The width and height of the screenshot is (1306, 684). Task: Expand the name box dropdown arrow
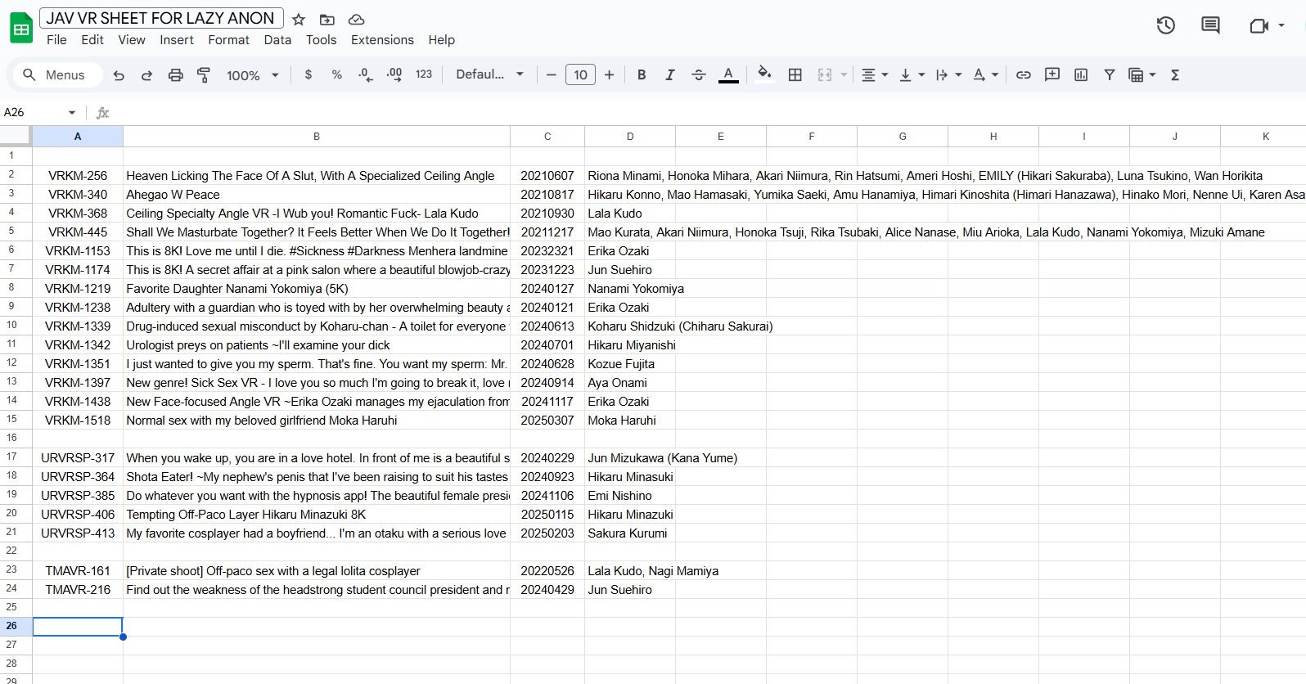coord(72,112)
